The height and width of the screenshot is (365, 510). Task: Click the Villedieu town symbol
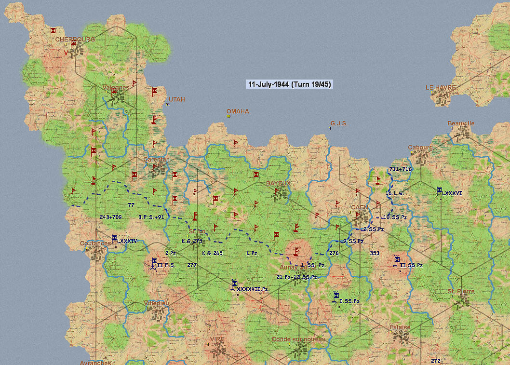tap(157, 313)
